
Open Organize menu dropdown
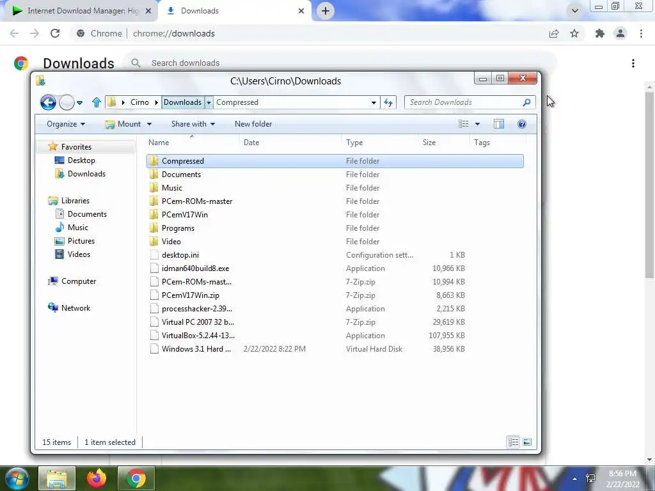[x=66, y=124]
